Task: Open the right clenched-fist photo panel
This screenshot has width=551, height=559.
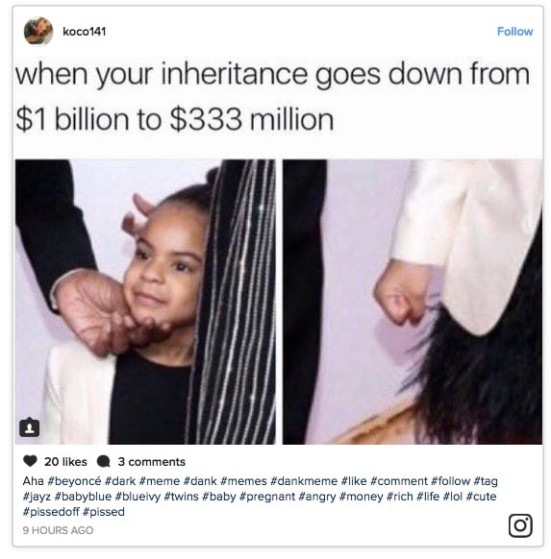Action: [x=413, y=302]
